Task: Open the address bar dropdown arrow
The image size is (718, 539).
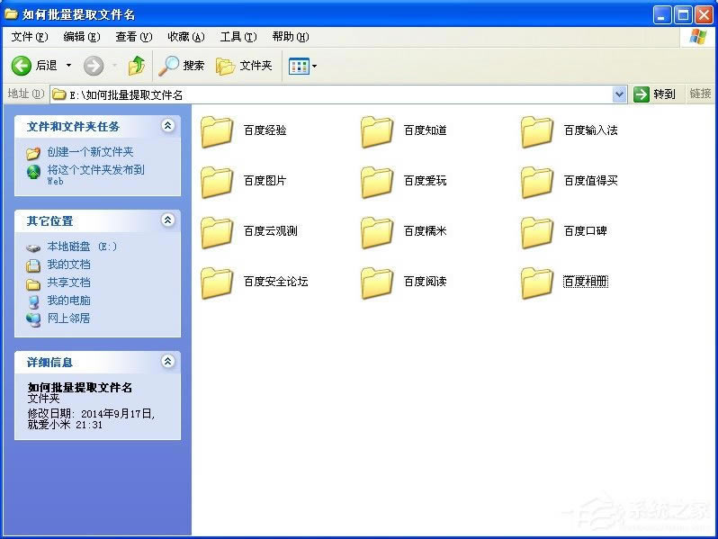Action: tap(619, 94)
